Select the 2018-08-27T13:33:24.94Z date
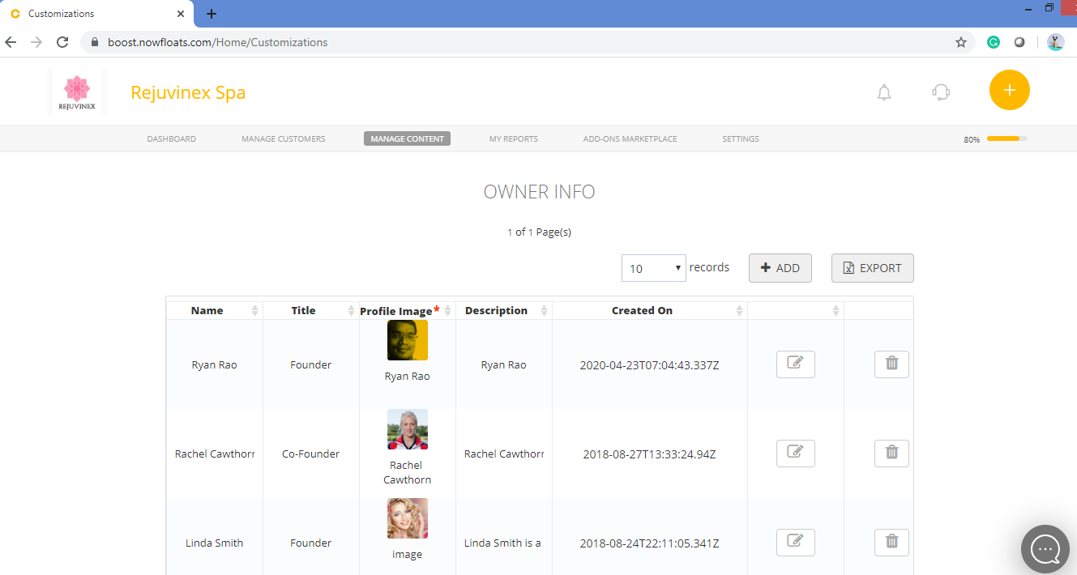Screen dimensions: 1077x575 point(649,454)
